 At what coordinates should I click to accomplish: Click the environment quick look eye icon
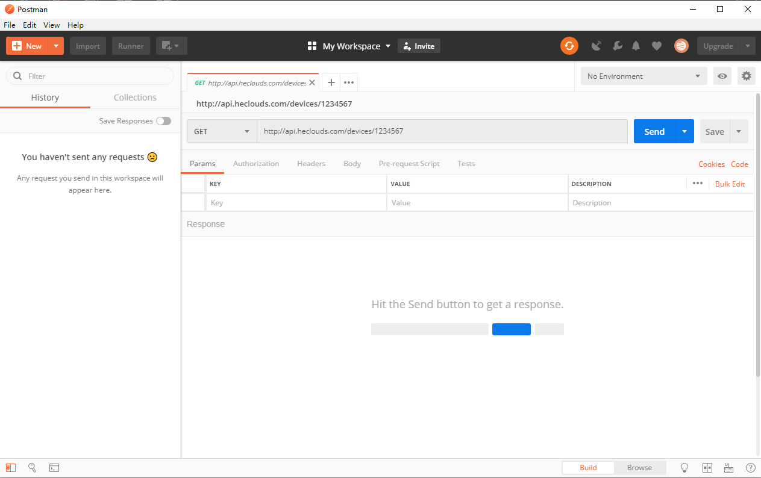[722, 76]
